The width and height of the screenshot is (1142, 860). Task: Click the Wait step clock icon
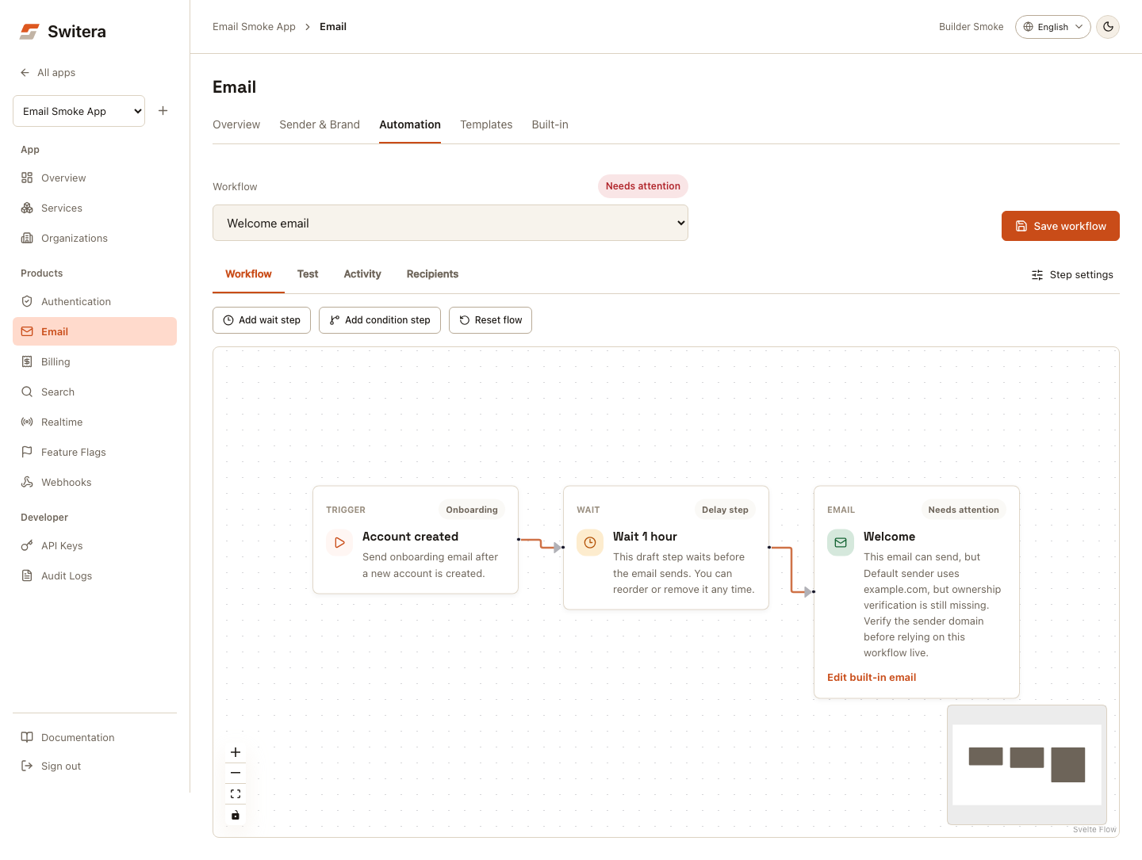590,543
